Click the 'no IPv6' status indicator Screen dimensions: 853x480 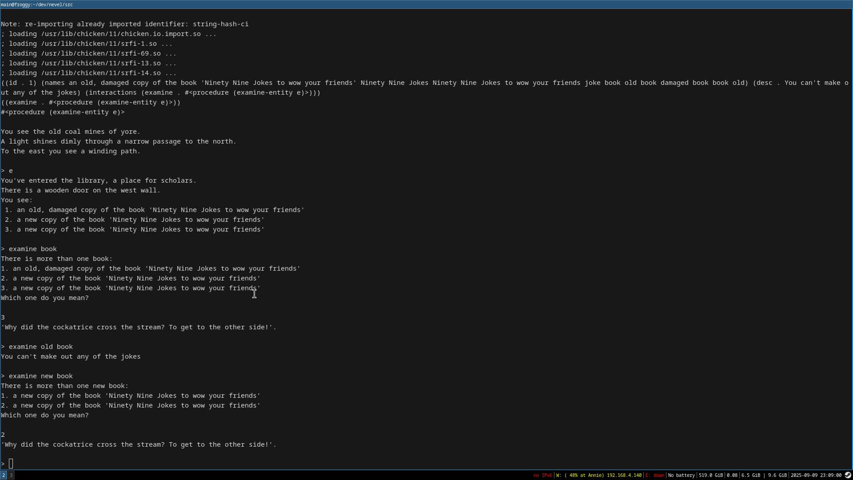[542, 475]
